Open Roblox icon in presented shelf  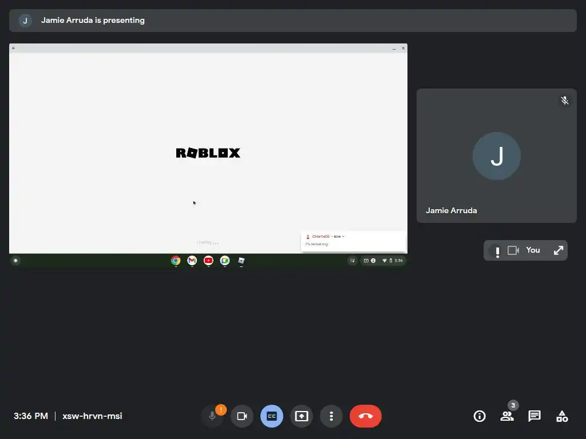click(241, 261)
